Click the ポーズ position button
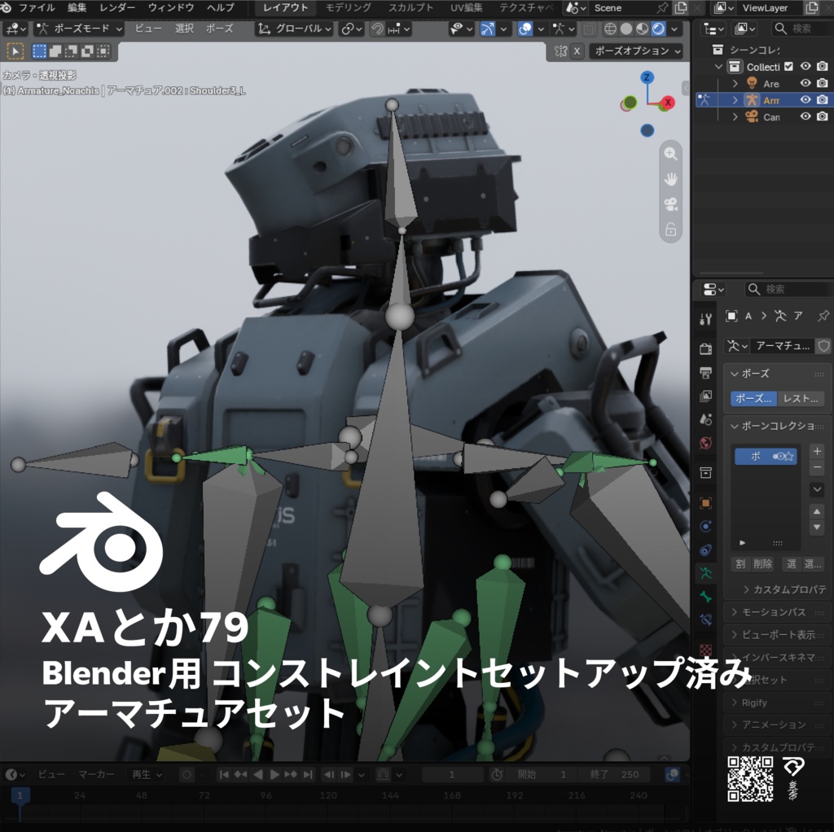Viewport: 834px width, 832px height. point(753,398)
